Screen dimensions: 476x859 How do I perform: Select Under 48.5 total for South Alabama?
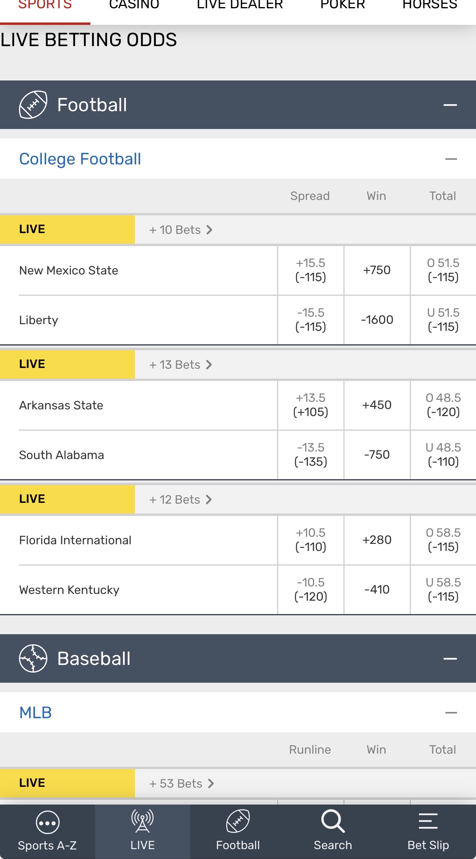point(443,455)
